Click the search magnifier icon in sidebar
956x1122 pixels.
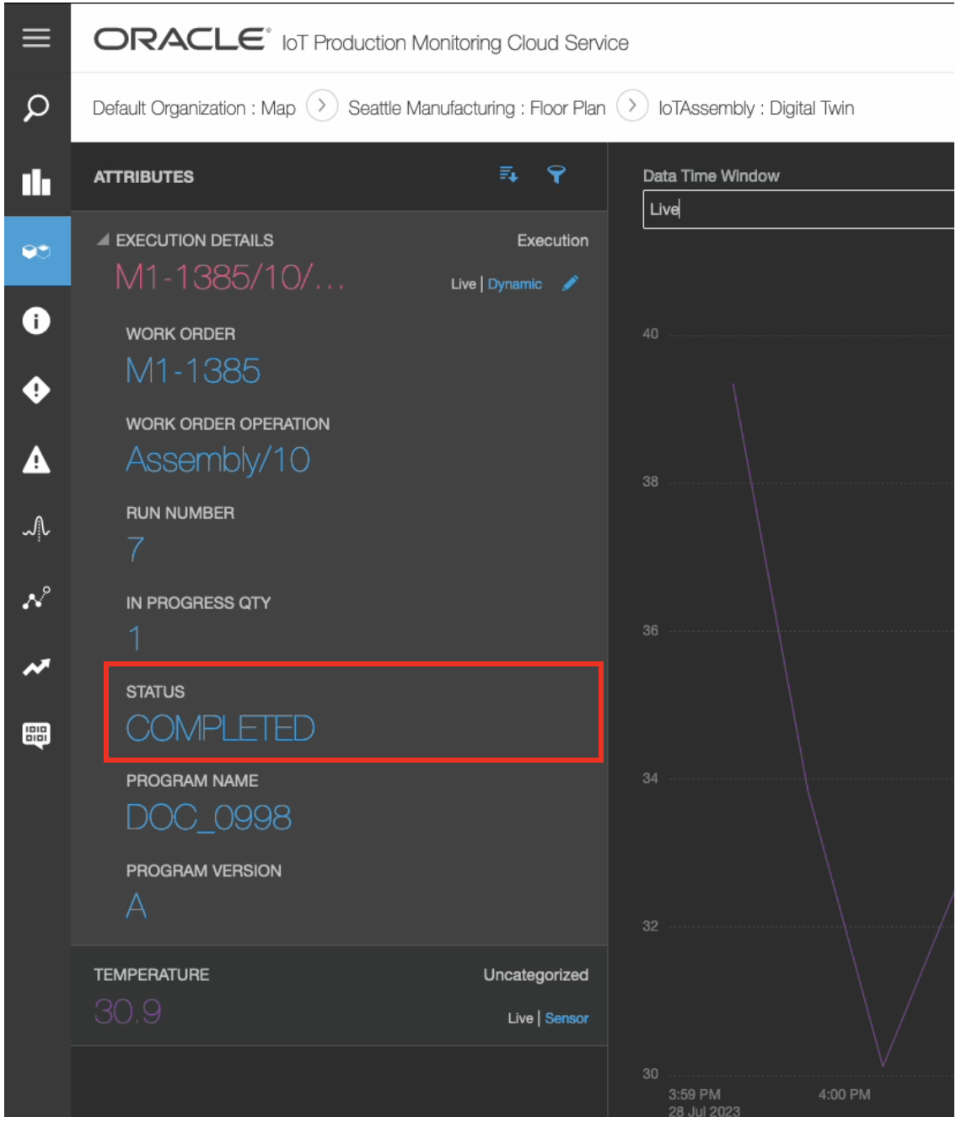pyautogui.click(x=36, y=108)
